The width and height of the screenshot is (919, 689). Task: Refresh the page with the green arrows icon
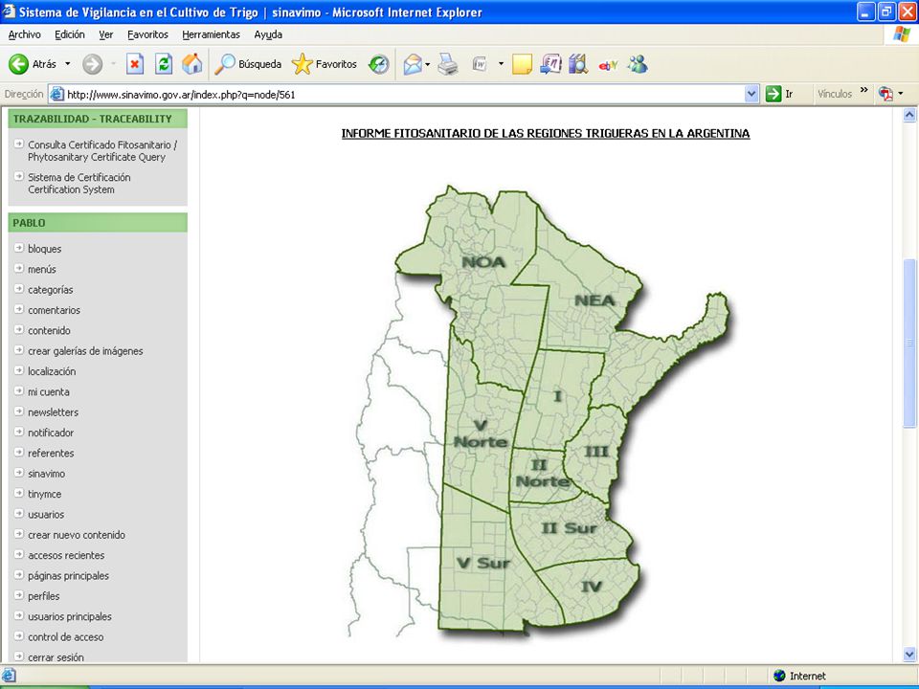click(x=164, y=64)
